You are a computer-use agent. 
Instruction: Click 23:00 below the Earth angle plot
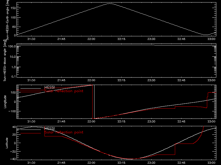(211, 39)
